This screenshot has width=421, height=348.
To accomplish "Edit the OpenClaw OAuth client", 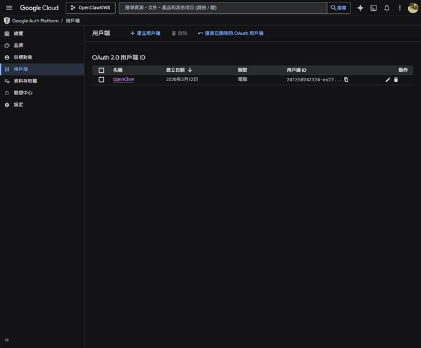I will click(x=388, y=79).
